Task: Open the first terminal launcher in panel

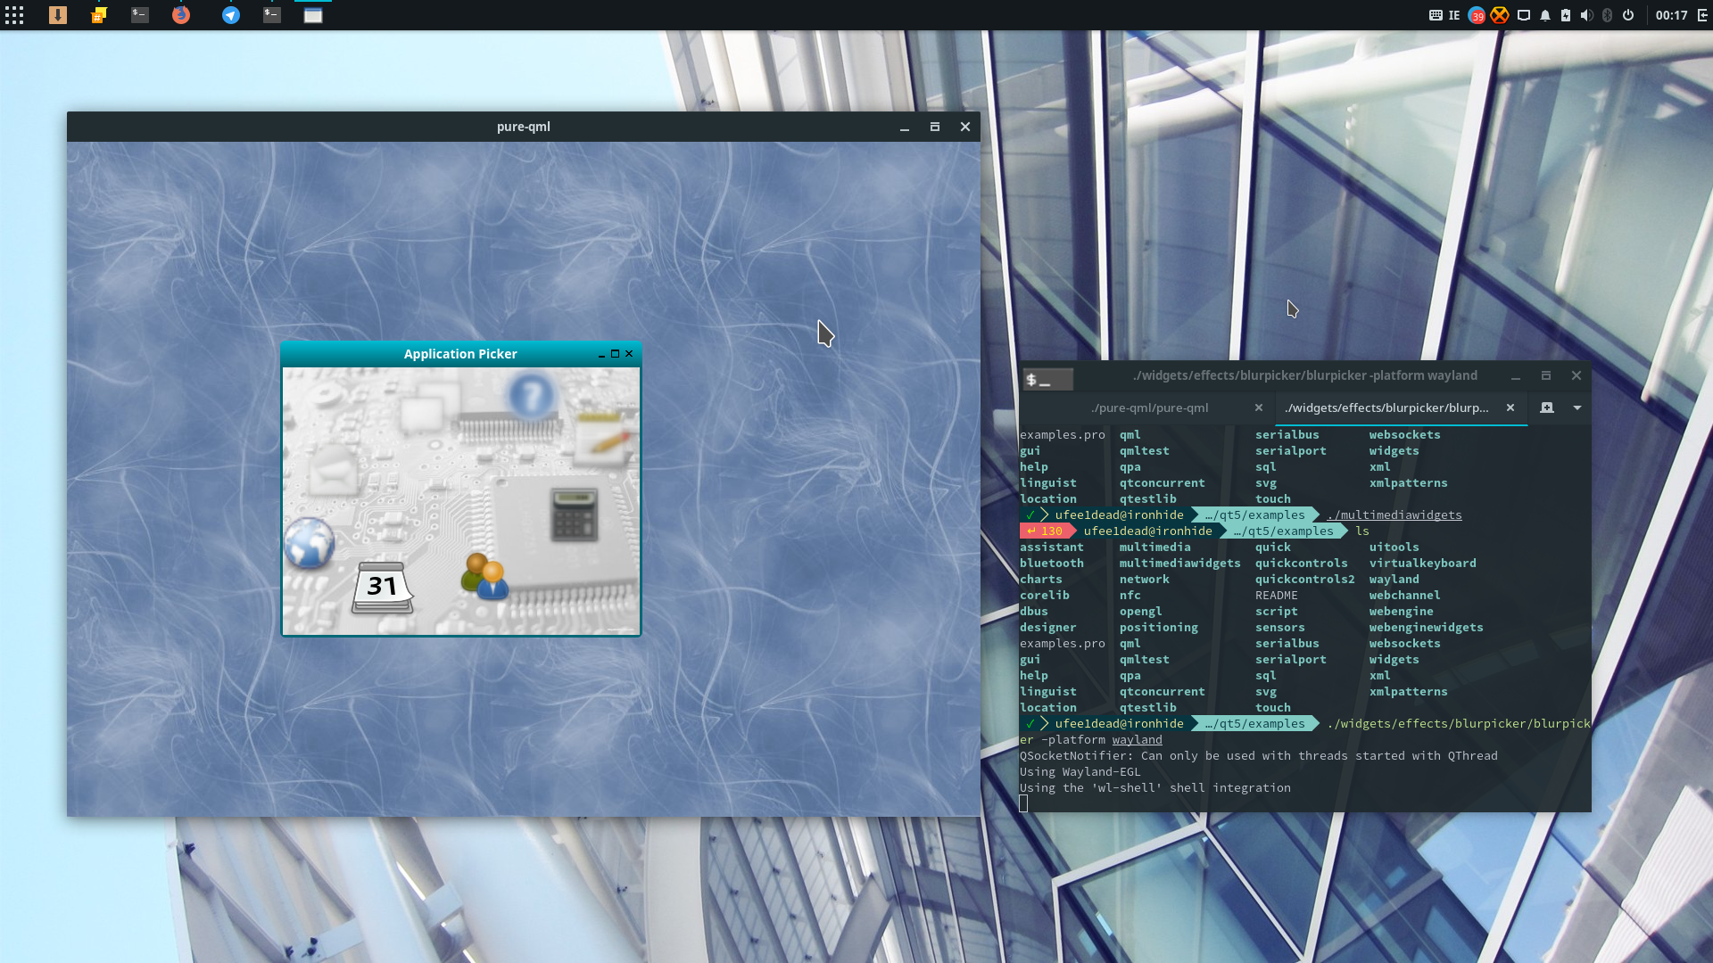Action: click(x=140, y=15)
